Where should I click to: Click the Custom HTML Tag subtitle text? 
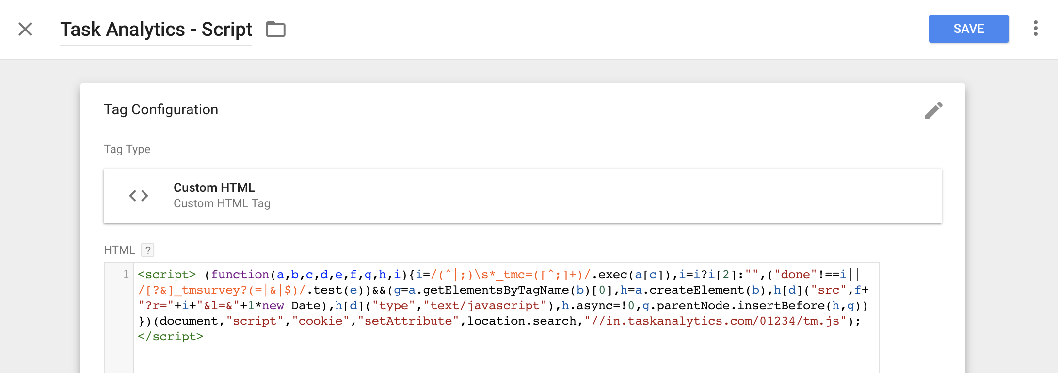tap(222, 203)
